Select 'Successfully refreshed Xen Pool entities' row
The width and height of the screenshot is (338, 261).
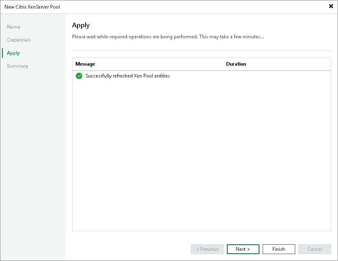pyautogui.click(x=201, y=76)
